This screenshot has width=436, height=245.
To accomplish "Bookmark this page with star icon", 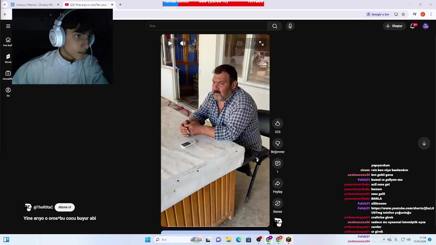I will pos(403,14).
